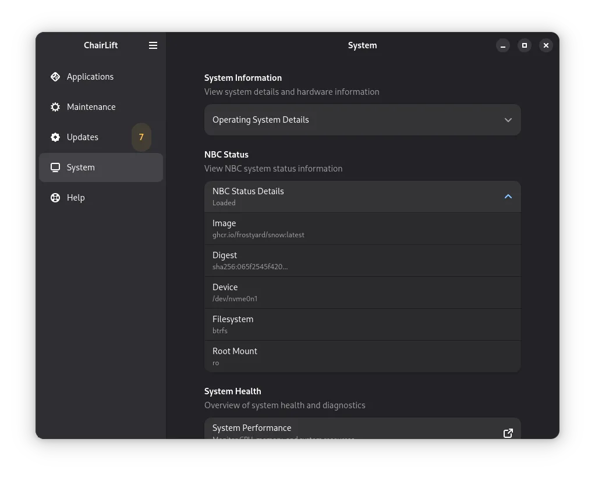Click the Digest sha256 row

362,261
